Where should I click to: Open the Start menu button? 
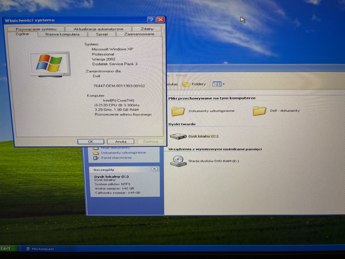8,249
